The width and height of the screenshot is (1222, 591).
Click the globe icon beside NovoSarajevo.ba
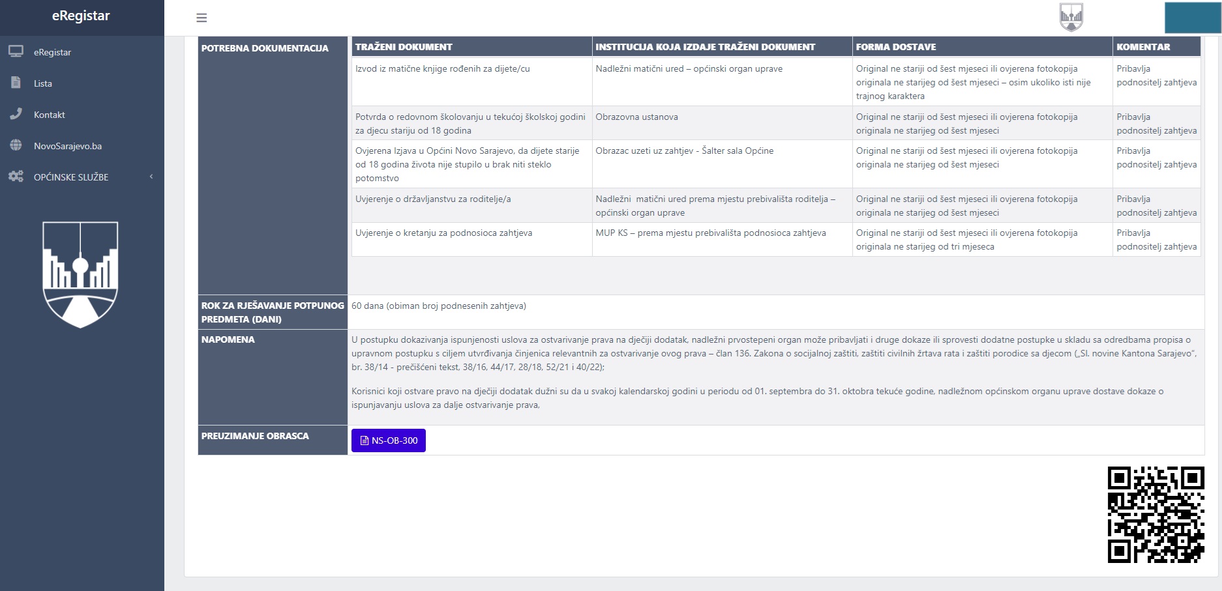pos(16,145)
